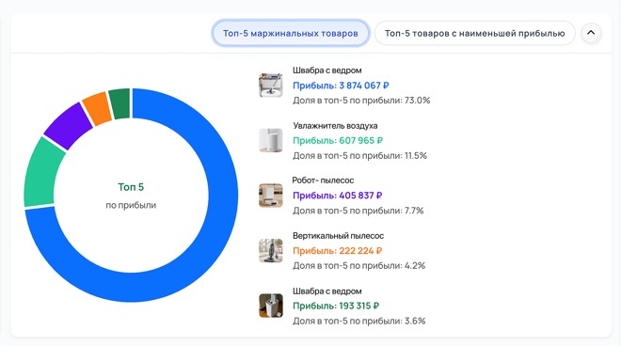Click the 73.0% share line

click(361, 101)
